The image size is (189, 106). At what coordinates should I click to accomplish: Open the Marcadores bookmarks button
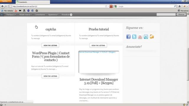(183, 11)
